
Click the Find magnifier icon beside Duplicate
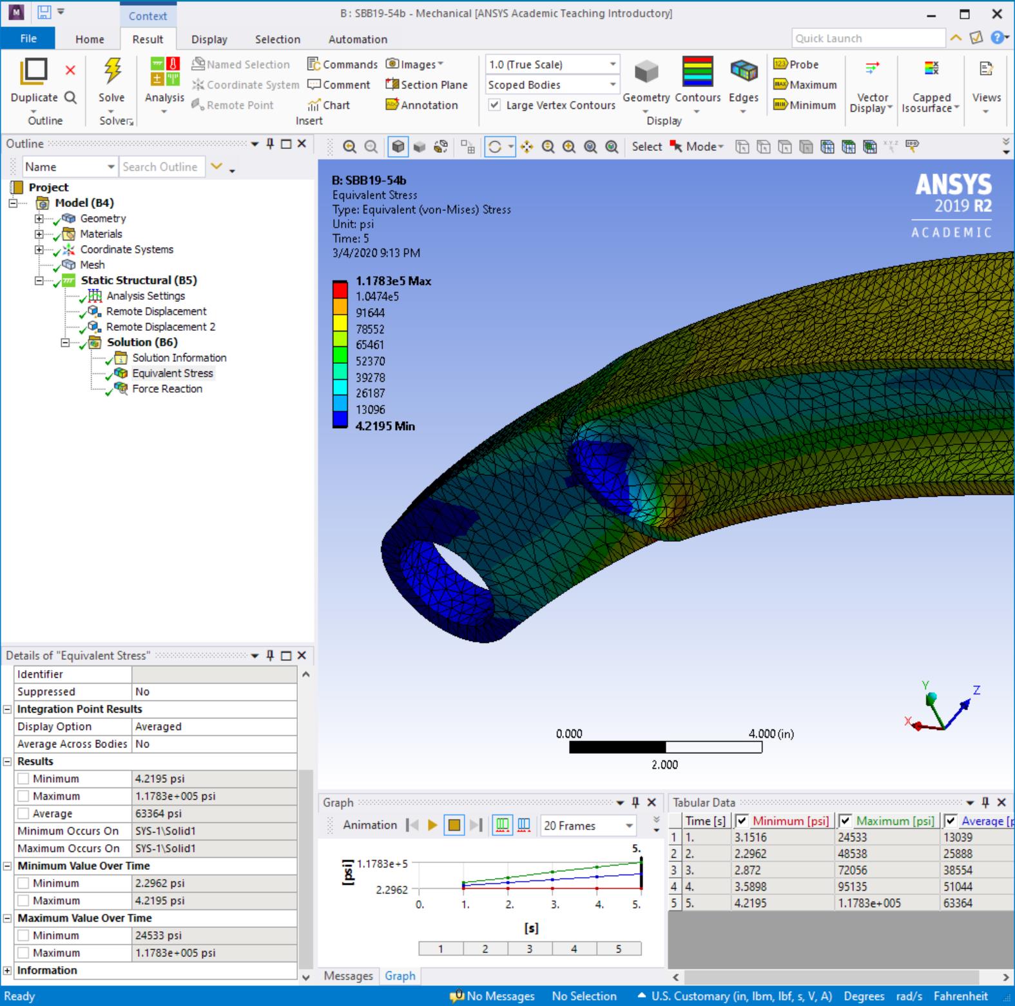[71, 97]
